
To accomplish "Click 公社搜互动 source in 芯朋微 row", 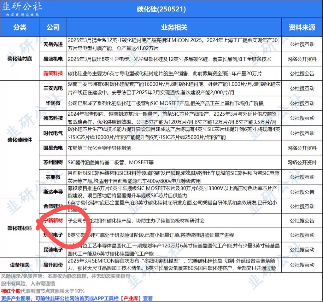I will pos(302,177).
